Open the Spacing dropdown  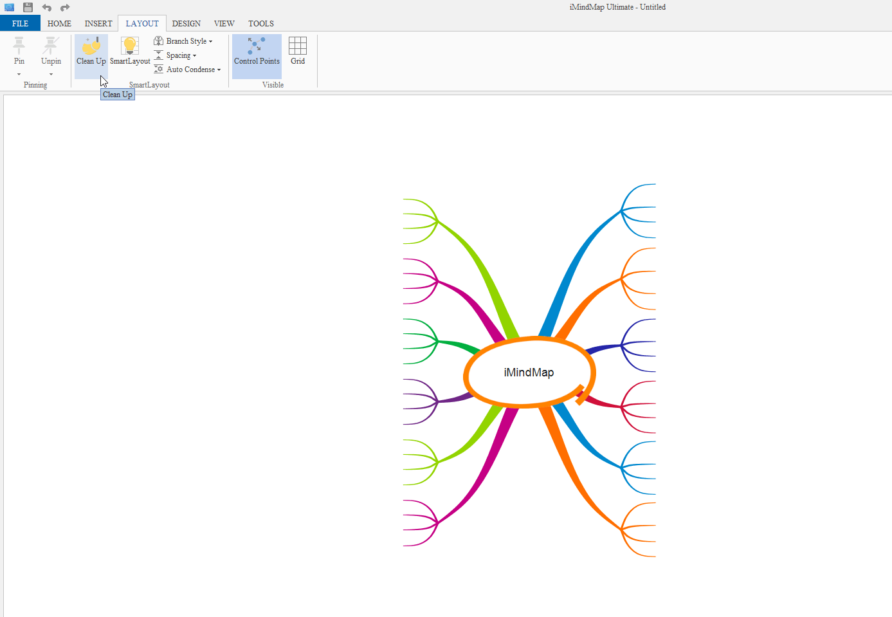176,55
